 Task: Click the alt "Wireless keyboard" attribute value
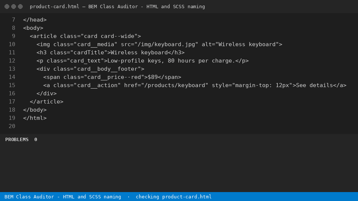247,44
